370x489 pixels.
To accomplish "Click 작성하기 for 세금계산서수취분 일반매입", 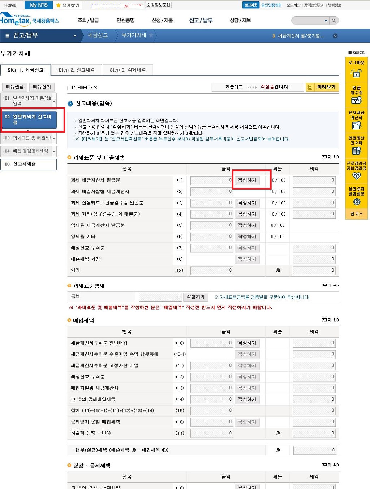I will coord(247,343).
